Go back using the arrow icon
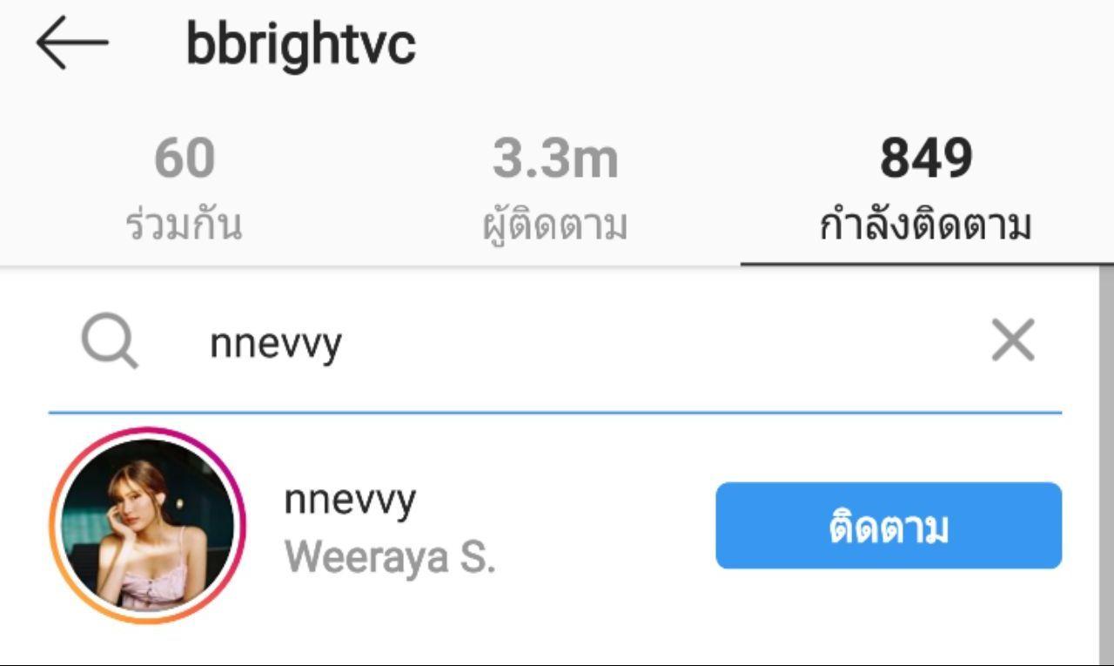Image resolution: width=1114 pixels, height=666 pixels. coord(72,43)
